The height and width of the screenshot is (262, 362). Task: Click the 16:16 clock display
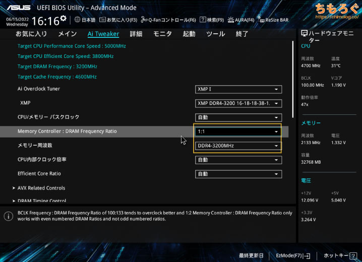(x=45, y=21)
